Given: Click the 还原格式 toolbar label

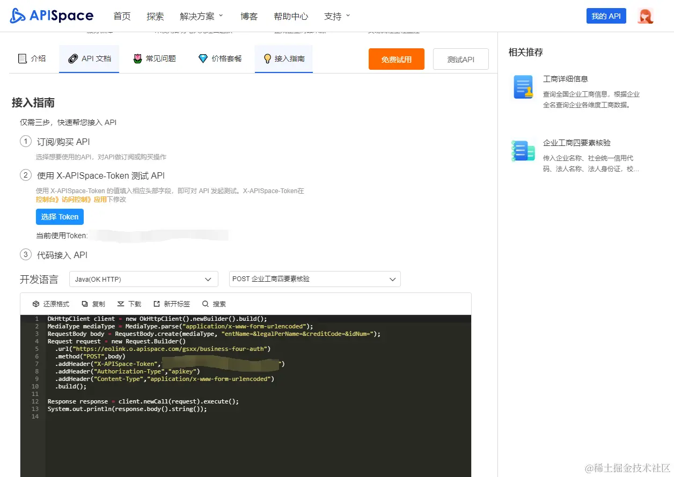Looking at the screenshot, I should 56,304.
